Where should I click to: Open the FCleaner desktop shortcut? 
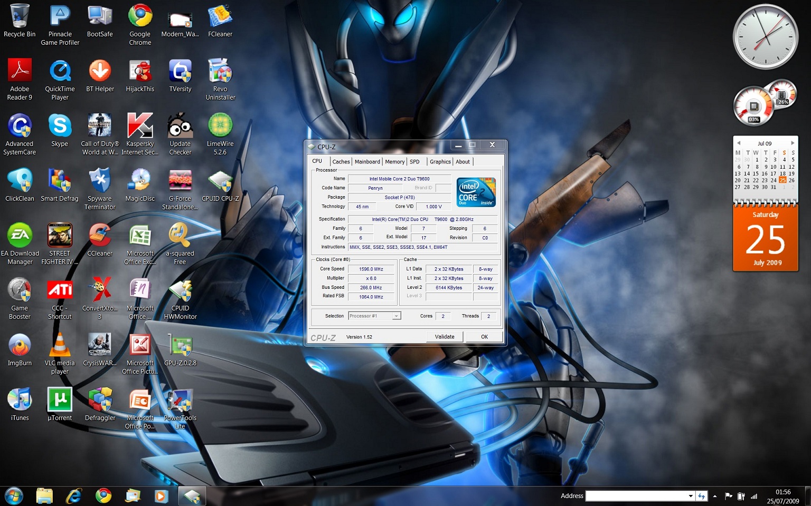220,21
